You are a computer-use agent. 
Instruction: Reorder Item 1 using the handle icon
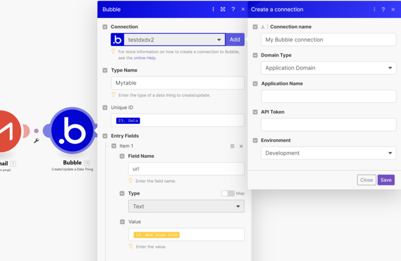(x=232, y=146)
